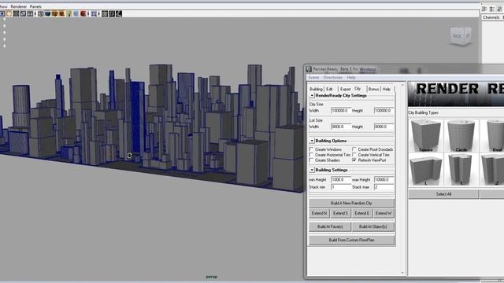
Task: Enable the Create Horizontal Trim checkbox
Action: [311, 155]
